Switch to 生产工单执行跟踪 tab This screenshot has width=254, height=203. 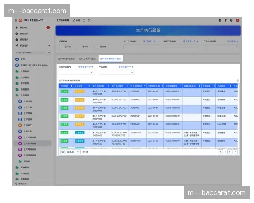(87, 58)
